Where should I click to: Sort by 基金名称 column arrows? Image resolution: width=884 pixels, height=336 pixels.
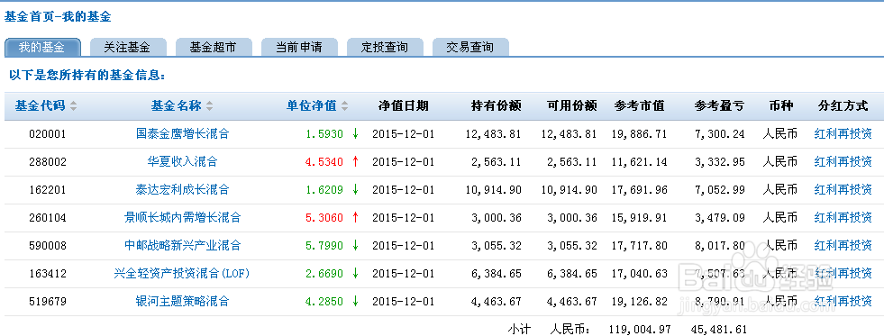pyautogui.click(x=210, y=106)
